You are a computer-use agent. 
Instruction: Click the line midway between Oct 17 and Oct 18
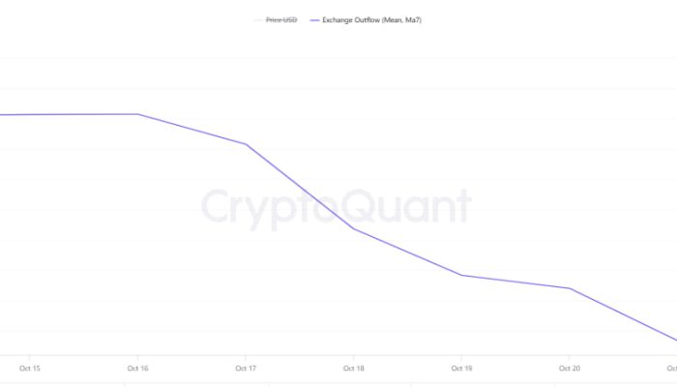click(300, 187)
